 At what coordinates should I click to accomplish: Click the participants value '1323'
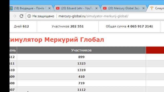click(x=81, y=64)
